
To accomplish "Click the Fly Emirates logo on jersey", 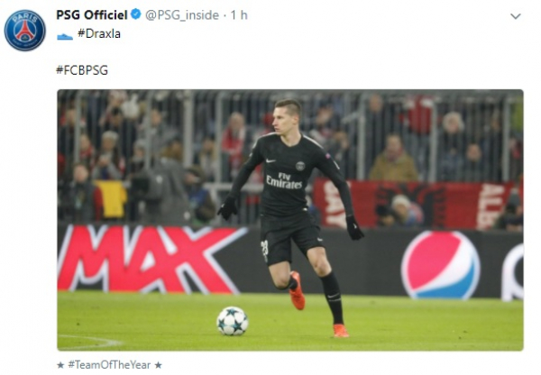I will point(284,181).
